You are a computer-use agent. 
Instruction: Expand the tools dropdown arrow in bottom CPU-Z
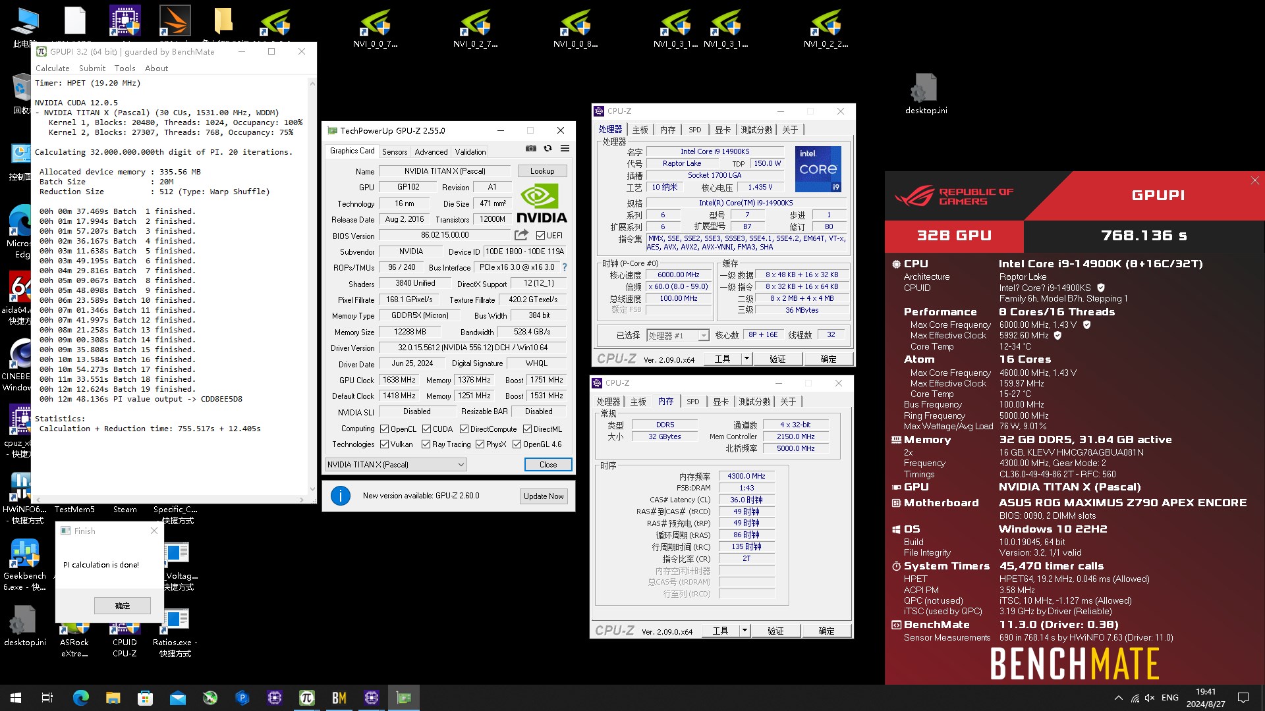tap(745, 631)
